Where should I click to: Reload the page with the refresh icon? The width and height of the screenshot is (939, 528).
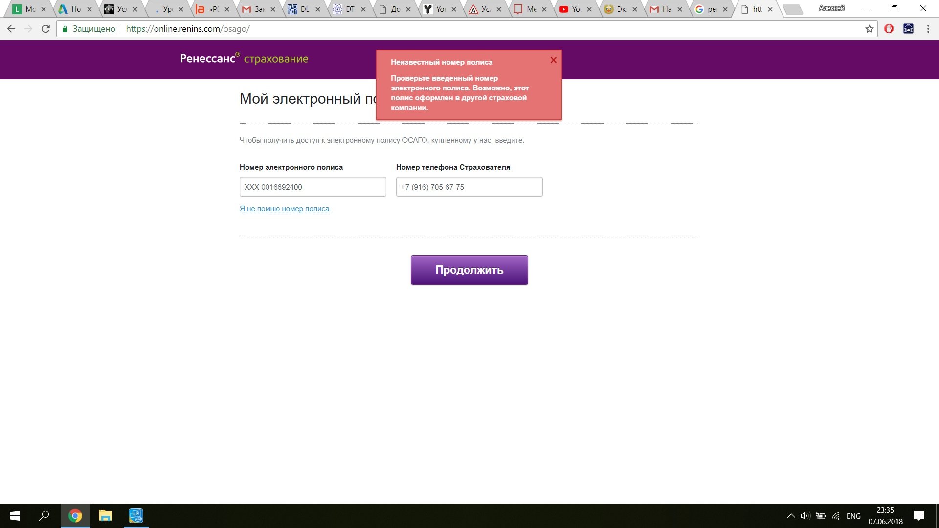[45, 29]
